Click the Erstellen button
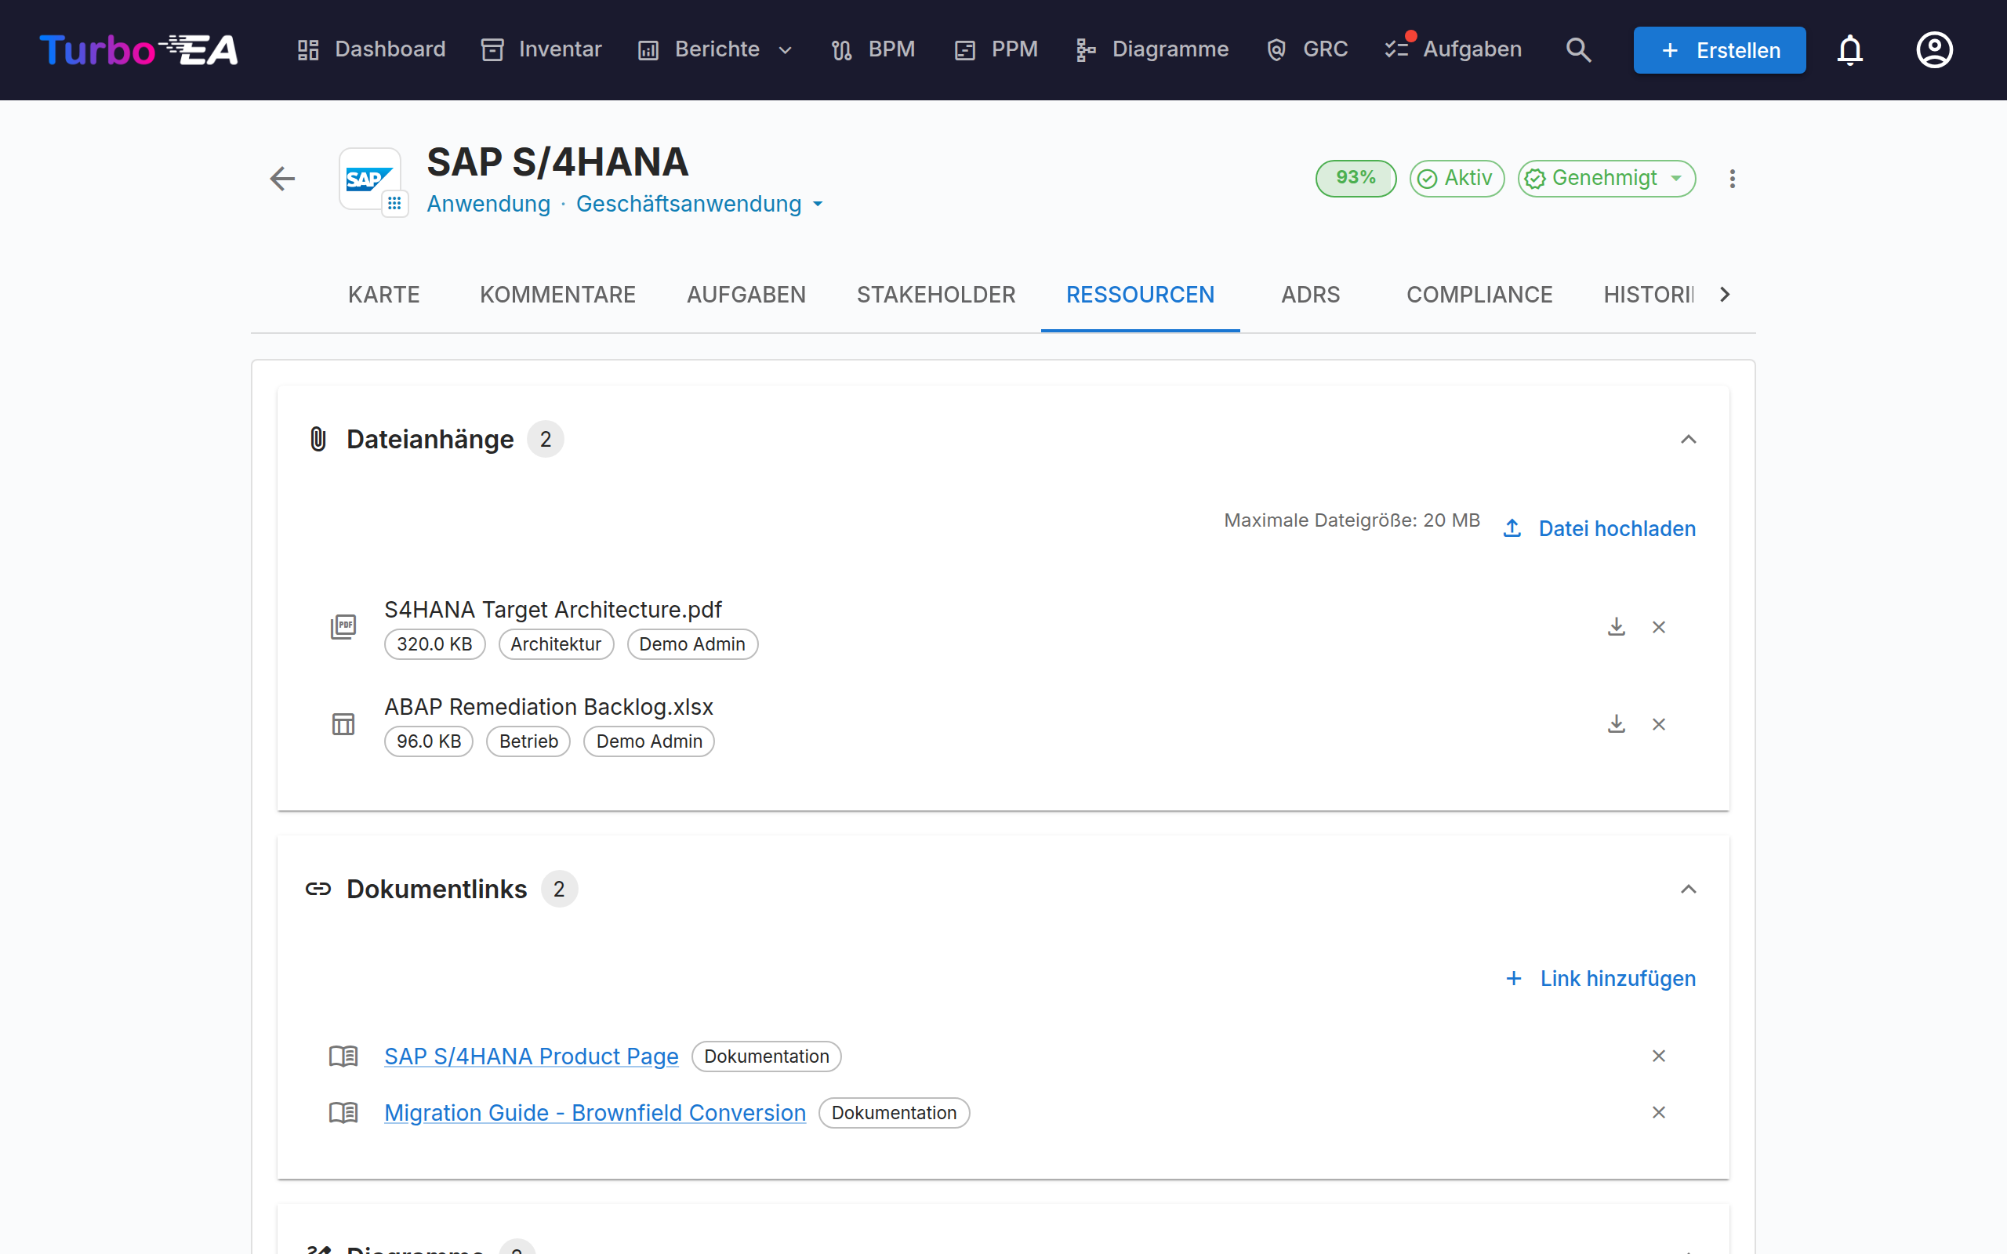This screenshot has width=2007, height=1254. 1719,49
